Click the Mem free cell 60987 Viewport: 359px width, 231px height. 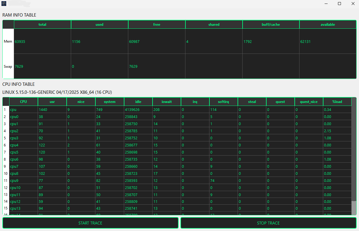tap(157, 41)
